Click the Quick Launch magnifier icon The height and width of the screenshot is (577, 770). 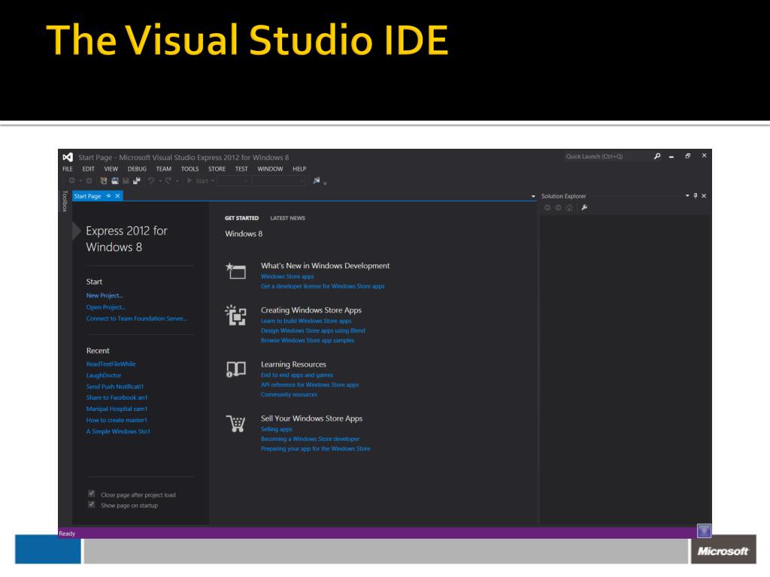pos(657,156)
